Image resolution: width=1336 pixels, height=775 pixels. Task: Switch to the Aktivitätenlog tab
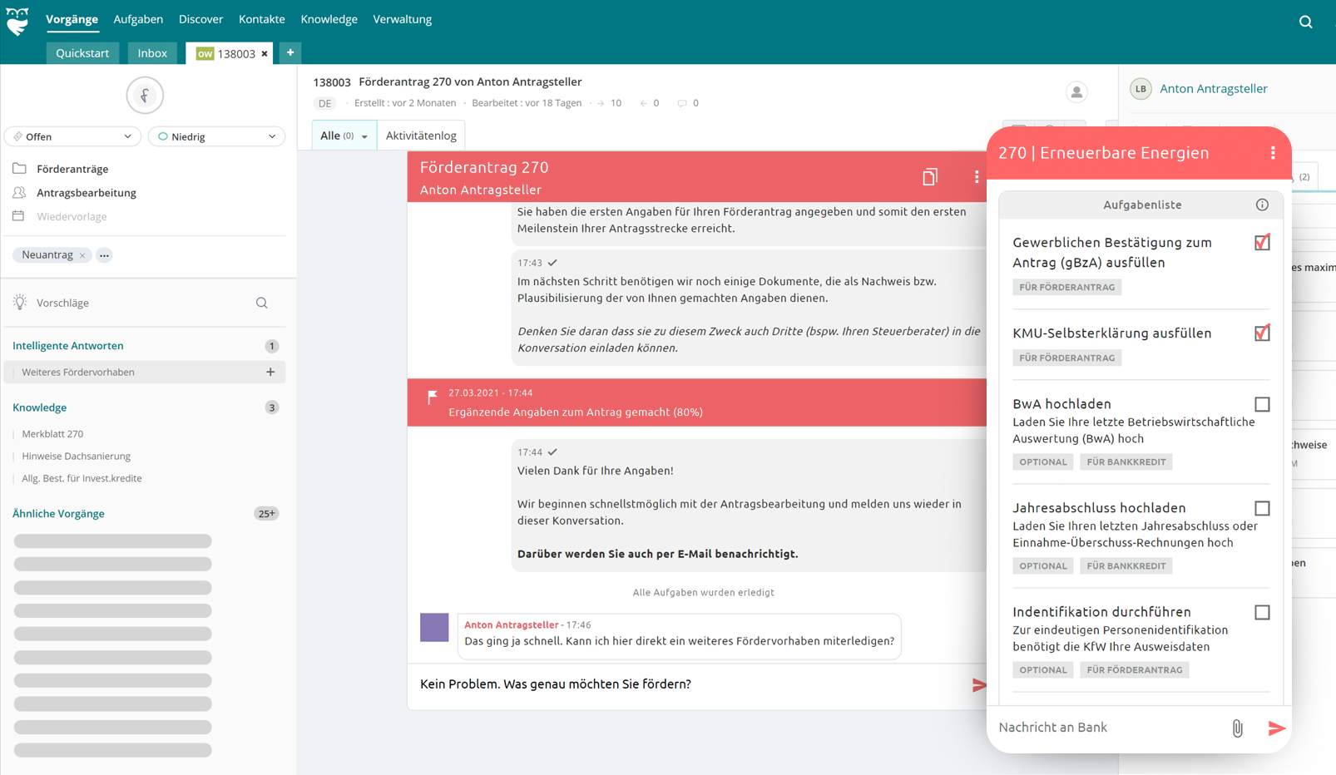click(421, 134)
